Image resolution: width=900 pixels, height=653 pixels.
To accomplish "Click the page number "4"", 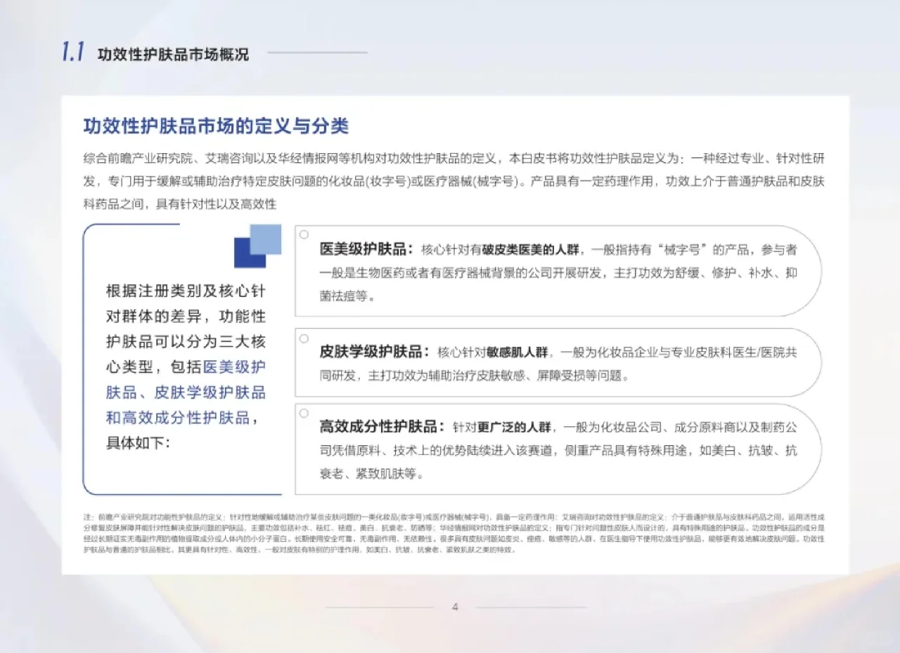I will pos(455,607).
